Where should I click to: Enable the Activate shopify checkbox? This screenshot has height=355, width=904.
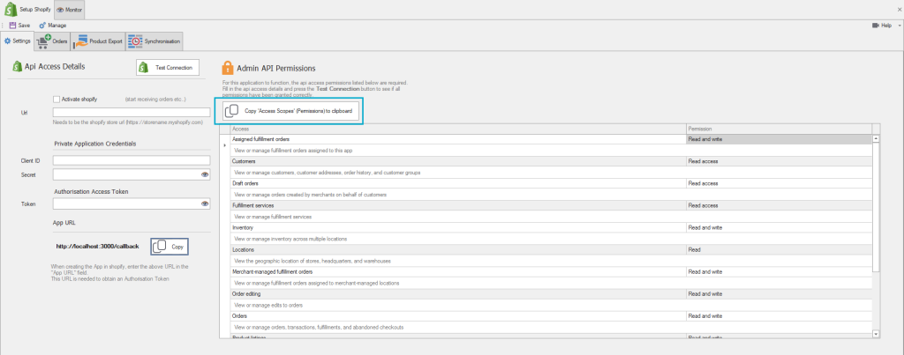[56, 99]
